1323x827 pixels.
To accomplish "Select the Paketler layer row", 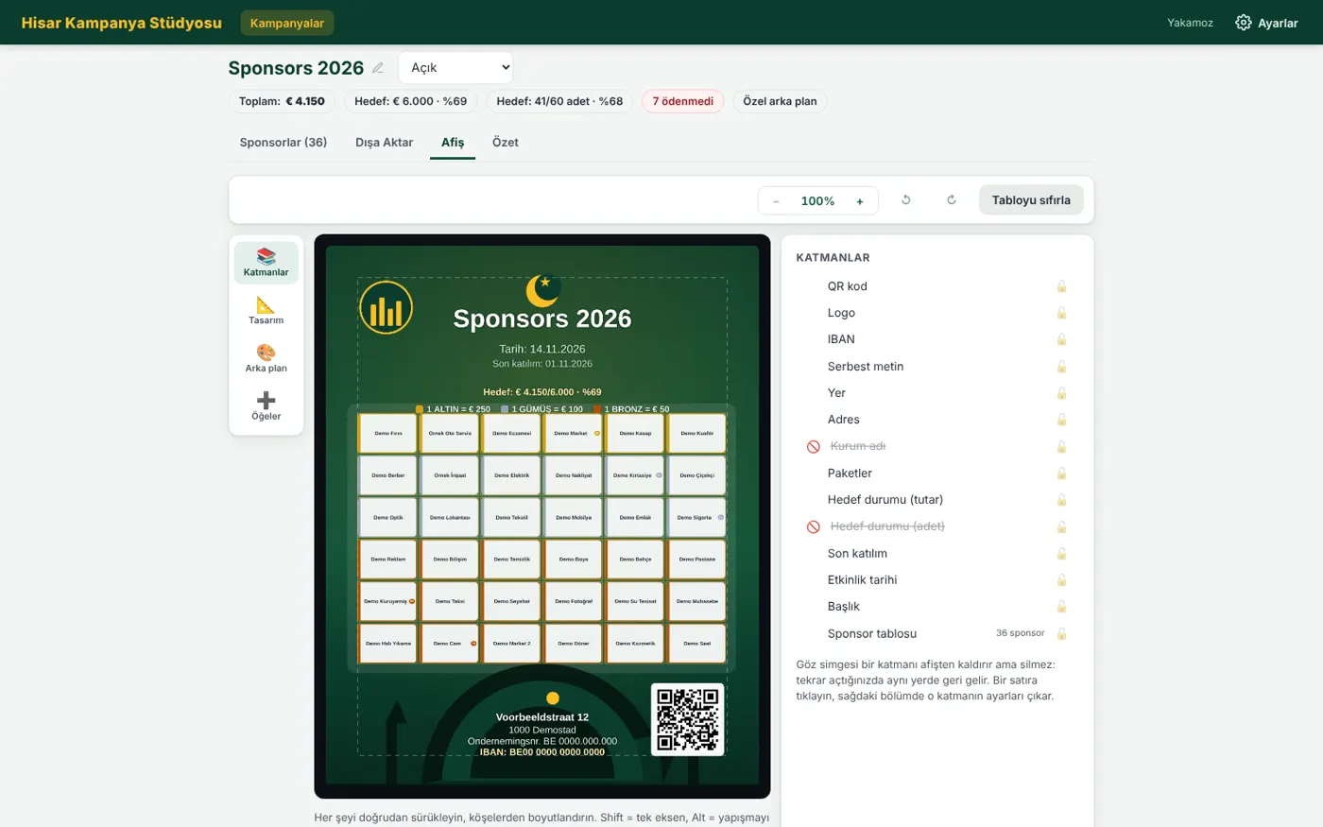I will (x=936, y=474).
